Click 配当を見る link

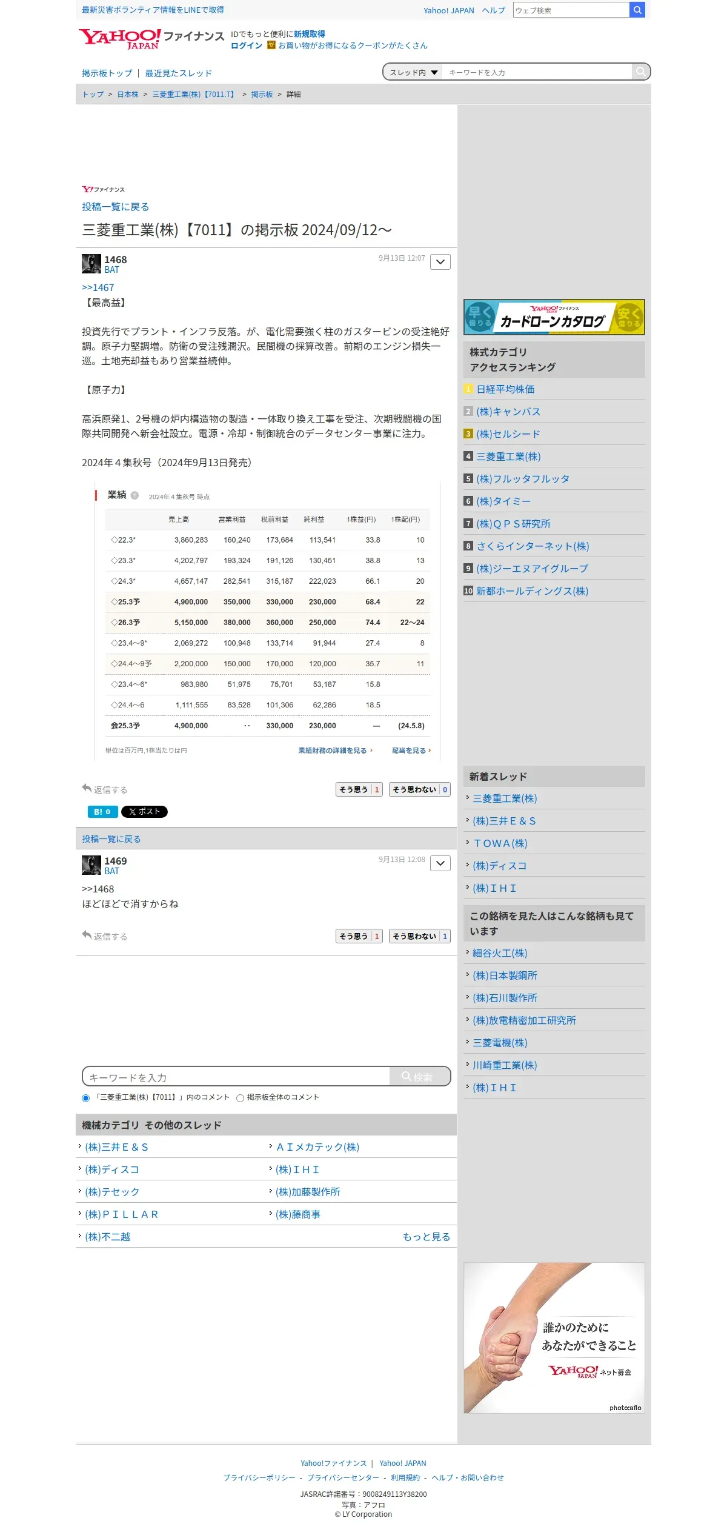pos(411,751)
